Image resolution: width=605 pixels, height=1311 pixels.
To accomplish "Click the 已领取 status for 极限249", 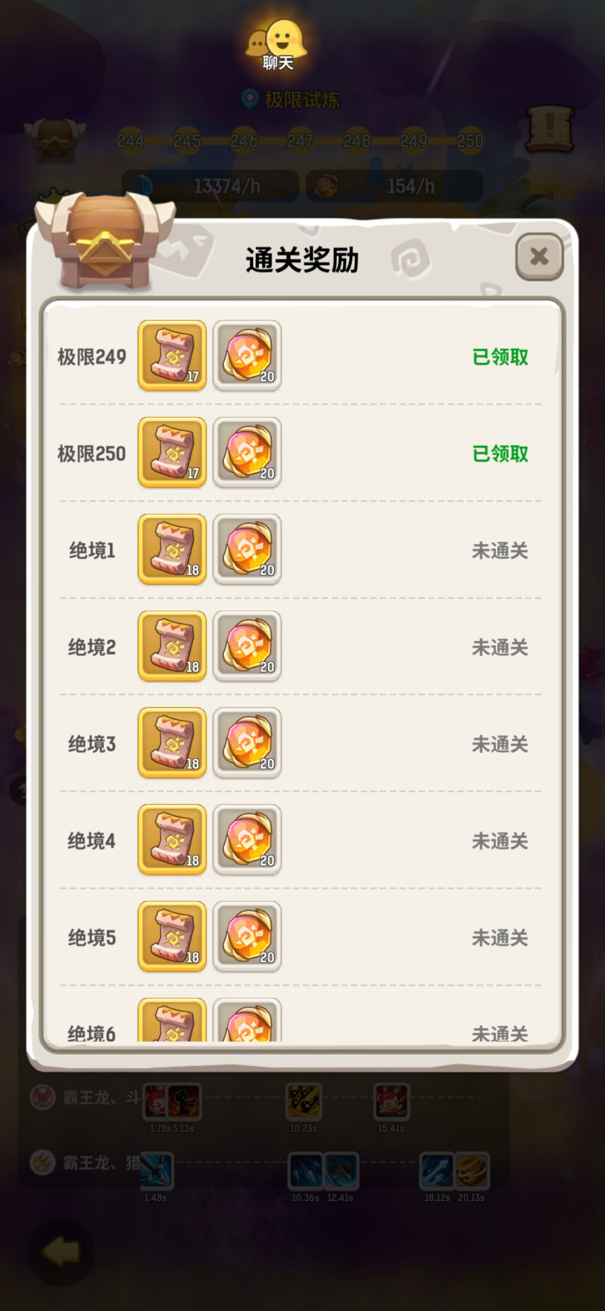I will coord(500,357).
